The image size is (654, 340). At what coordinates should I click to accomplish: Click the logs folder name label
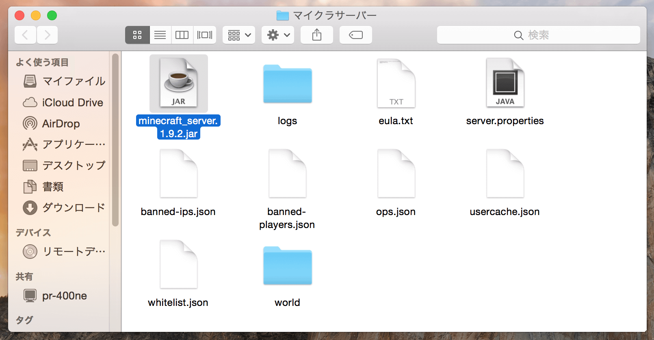click(288, 121)
